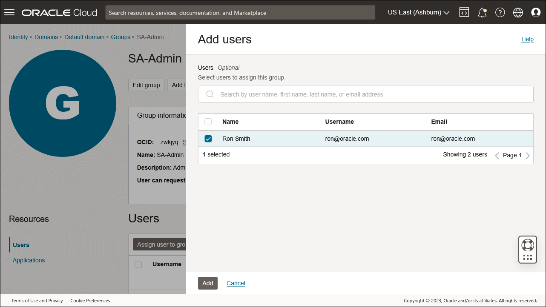Click the Oracle Cloud logo
Image resolution: width=546 pixels, height=307 pixels.
(59, 12)
